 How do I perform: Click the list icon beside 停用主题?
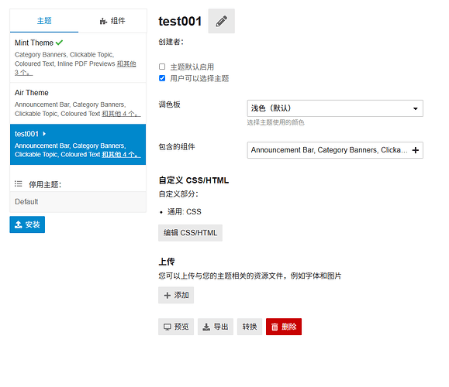click(x=19, y=183)
